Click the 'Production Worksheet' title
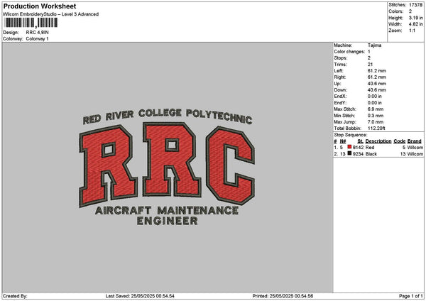The width and height of the screenshot is (426, 301). coord(40,6)
